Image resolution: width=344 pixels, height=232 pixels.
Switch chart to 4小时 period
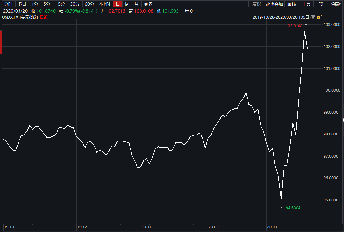(x=105, y=4)
